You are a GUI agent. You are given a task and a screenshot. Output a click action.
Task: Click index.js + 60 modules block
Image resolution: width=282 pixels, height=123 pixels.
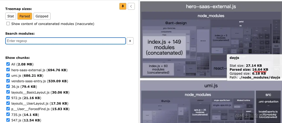coord(158,69)
